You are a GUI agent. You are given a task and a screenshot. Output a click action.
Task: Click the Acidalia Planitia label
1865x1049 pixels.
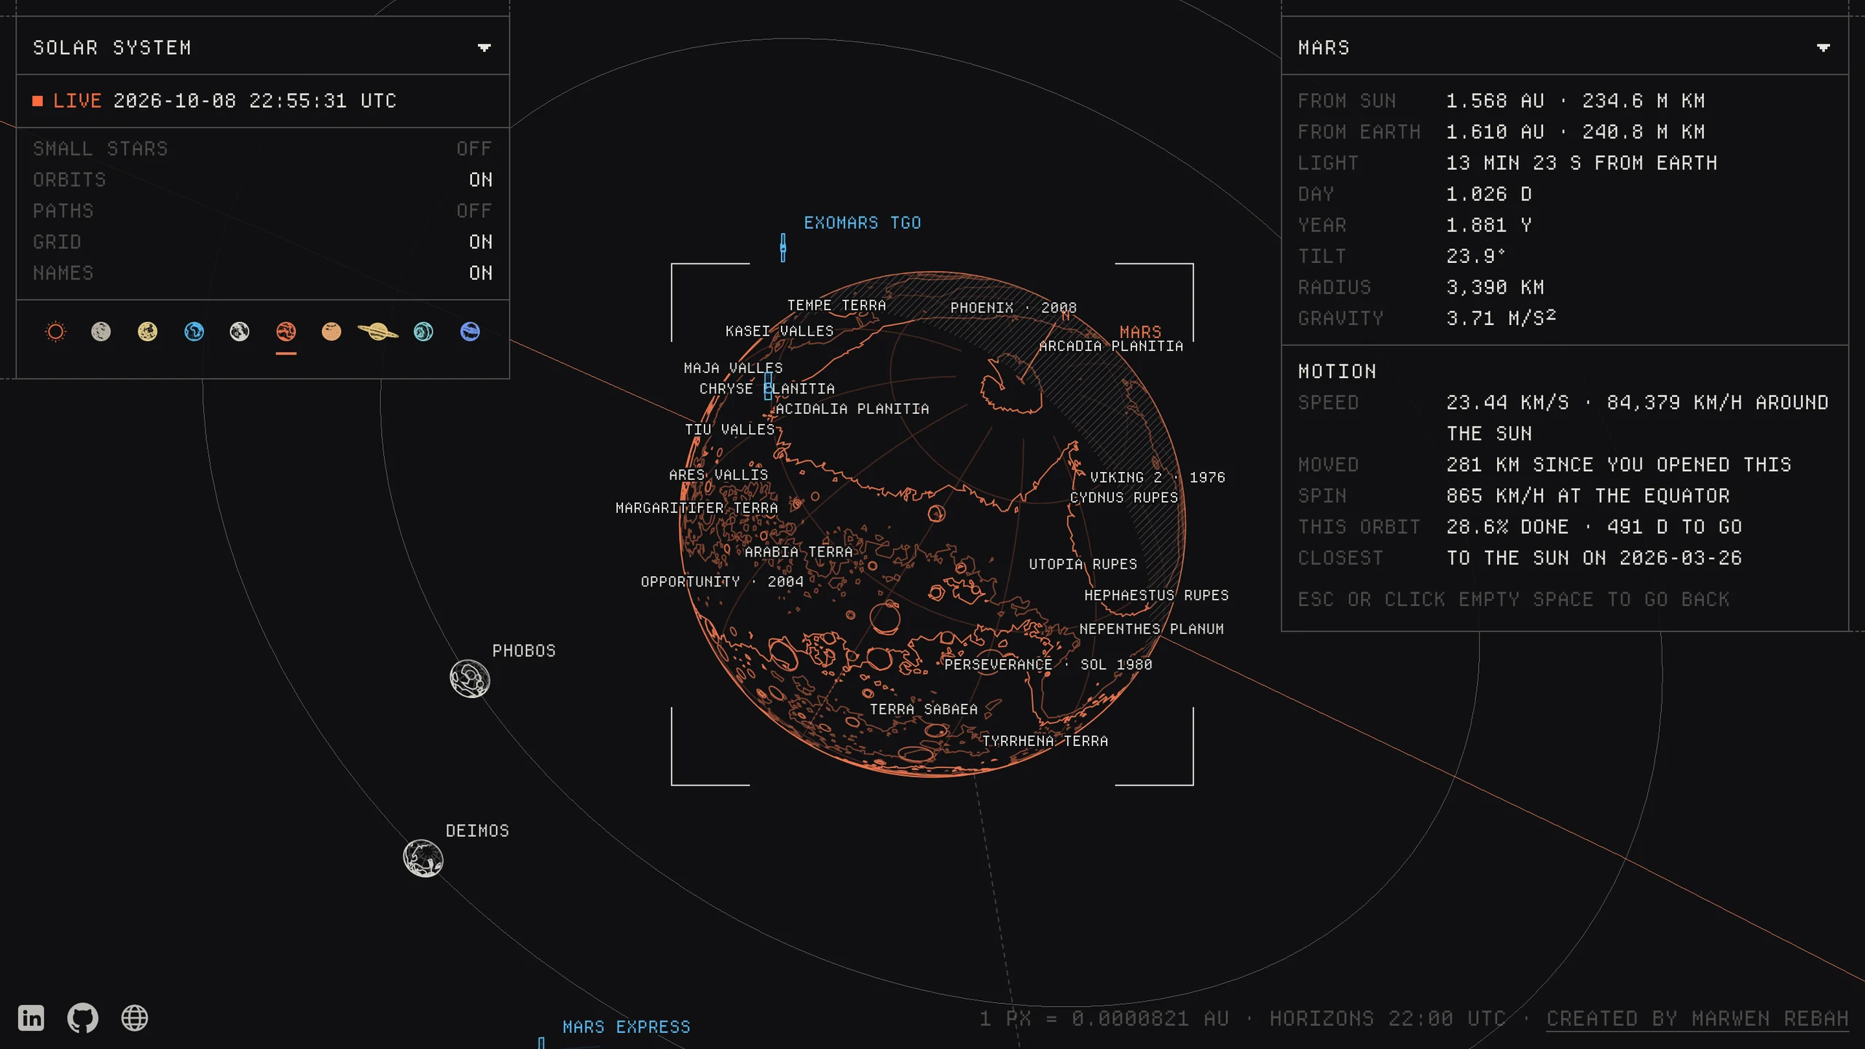(x=852, y=409)
